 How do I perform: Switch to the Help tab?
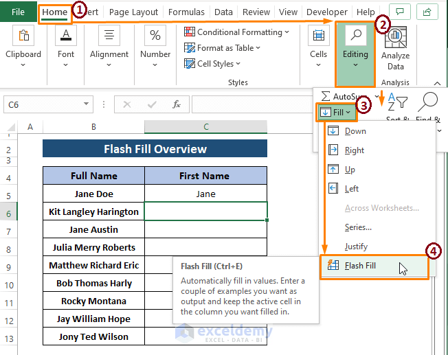click(x=366, y=12)
